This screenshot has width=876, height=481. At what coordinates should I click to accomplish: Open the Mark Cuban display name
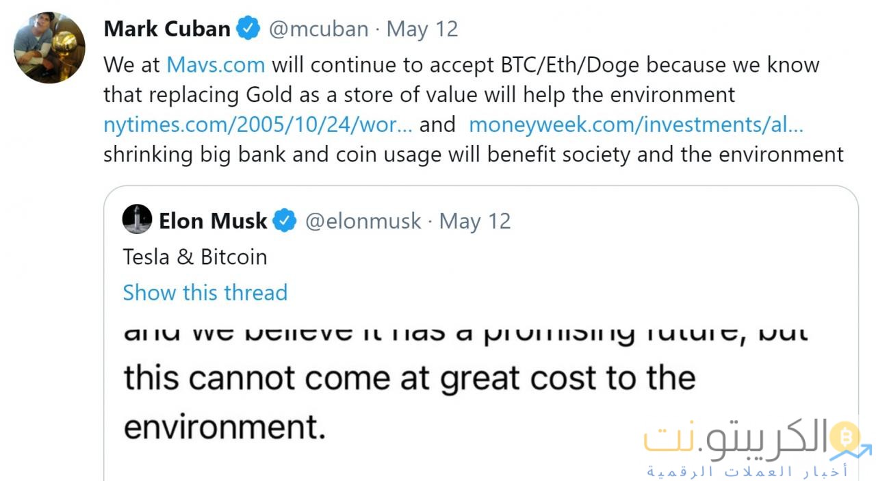(167, 29)
